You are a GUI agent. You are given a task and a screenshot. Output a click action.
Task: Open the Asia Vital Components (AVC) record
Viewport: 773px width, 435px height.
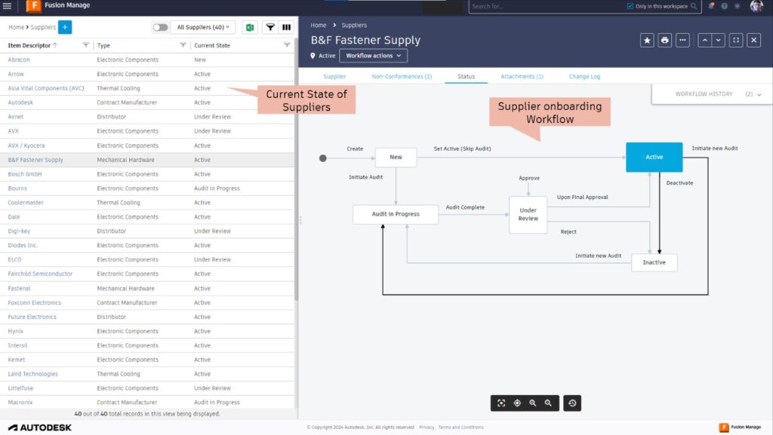click(46, 88)
